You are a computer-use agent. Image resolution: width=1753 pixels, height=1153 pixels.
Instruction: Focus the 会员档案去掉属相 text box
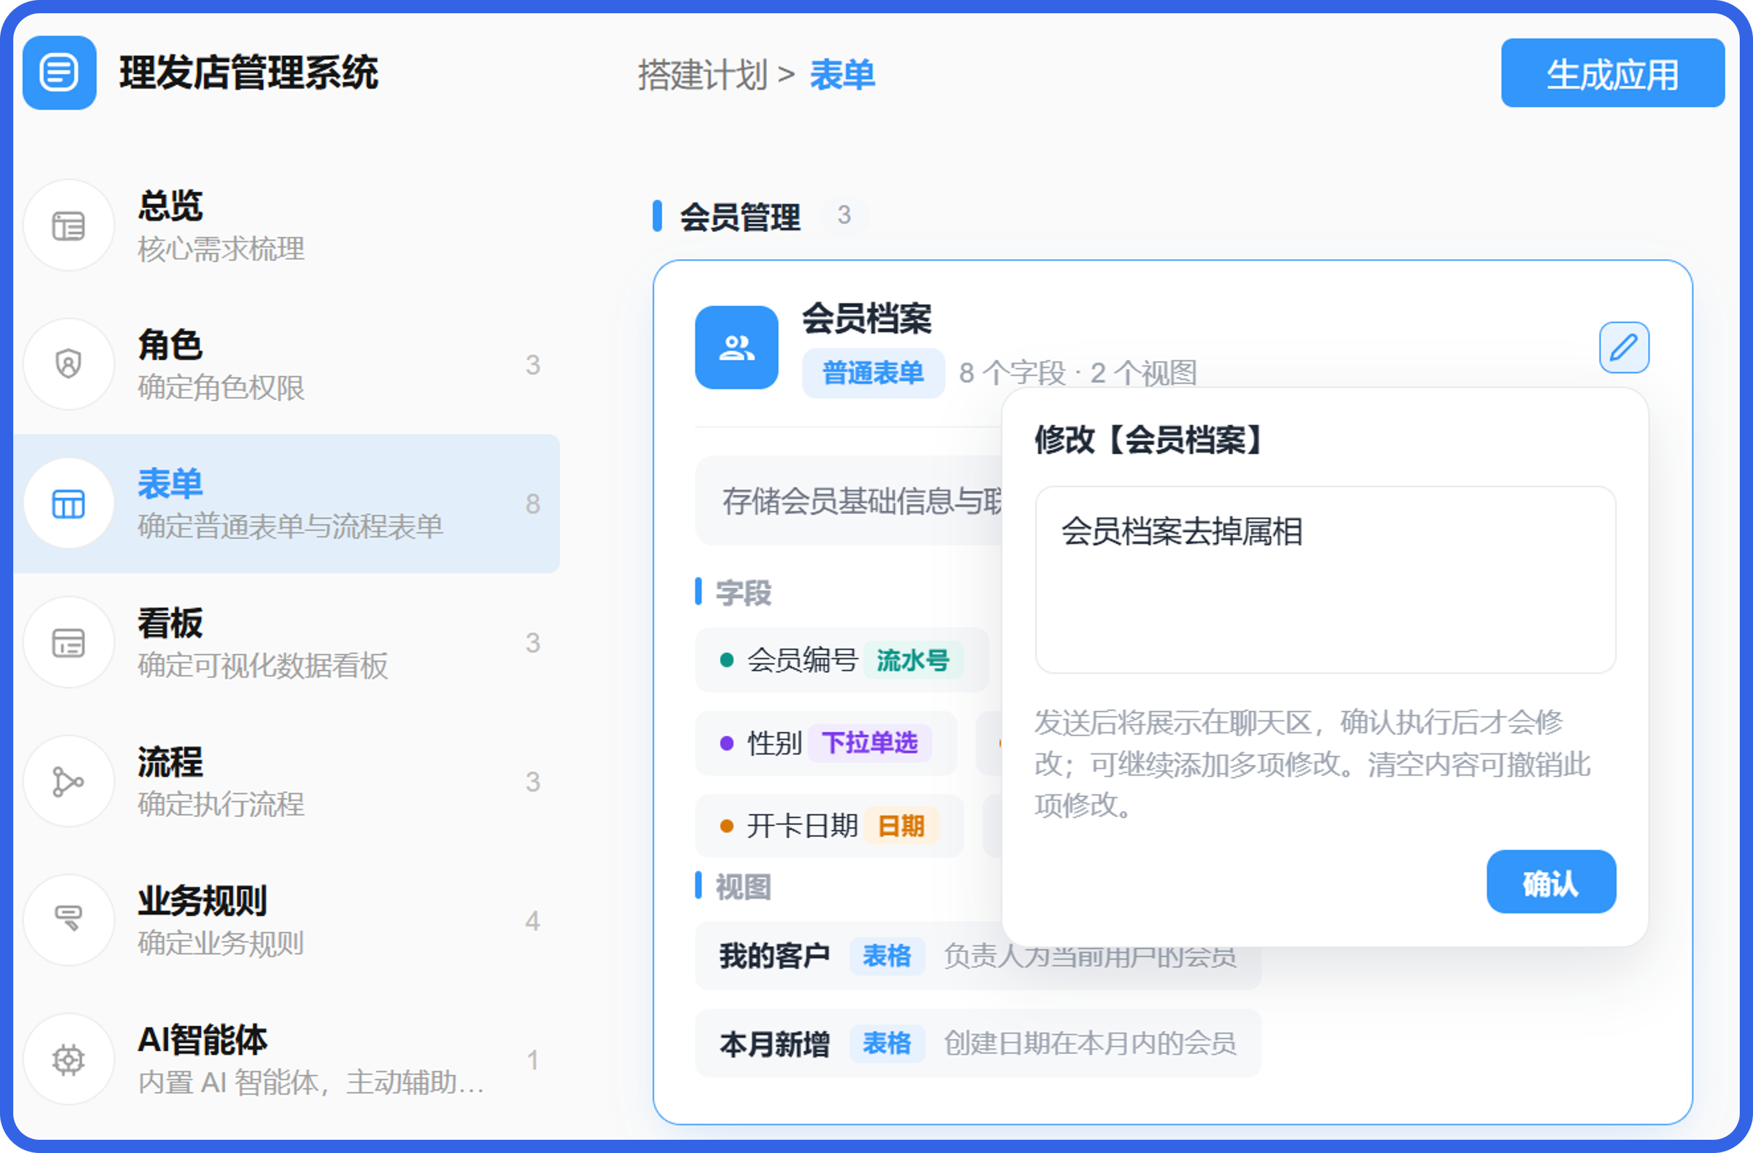[1325, 579]
